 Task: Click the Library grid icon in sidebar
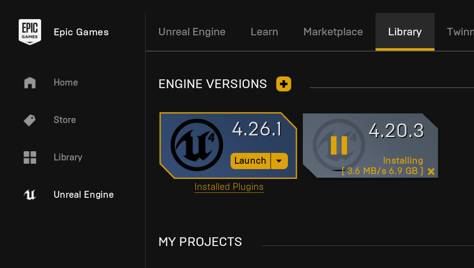coord(30,157)
